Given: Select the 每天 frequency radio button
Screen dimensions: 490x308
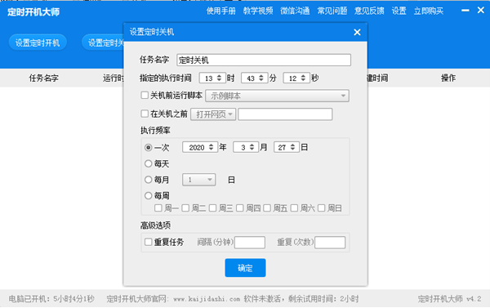Looking at the screenshot, I should click(148, 163).
